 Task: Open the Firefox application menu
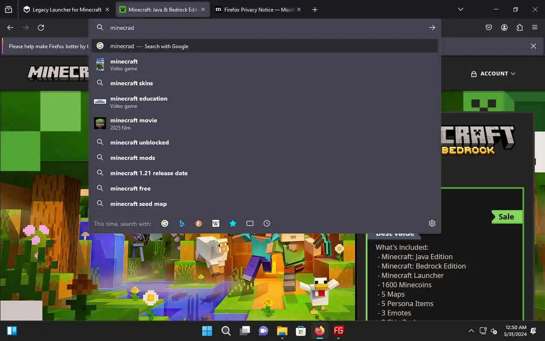[x=535, y=27]
